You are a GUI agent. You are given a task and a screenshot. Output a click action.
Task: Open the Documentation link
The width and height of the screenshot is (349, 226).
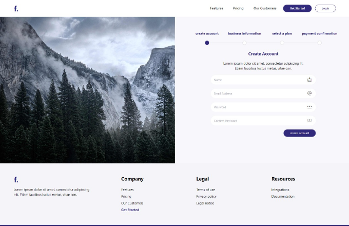(283, 196)
